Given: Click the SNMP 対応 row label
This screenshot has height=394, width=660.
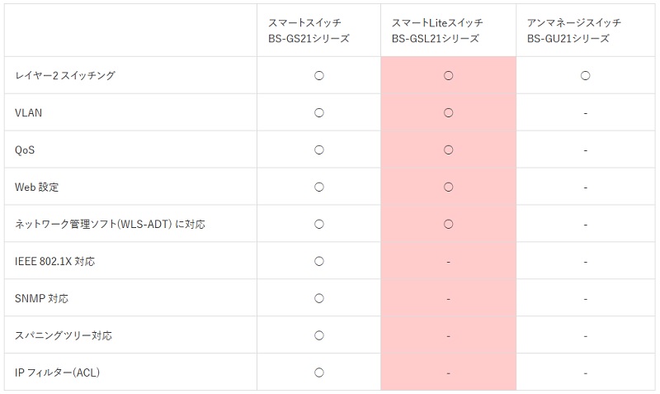Looking at the screenshot, I should click(41, 298).
